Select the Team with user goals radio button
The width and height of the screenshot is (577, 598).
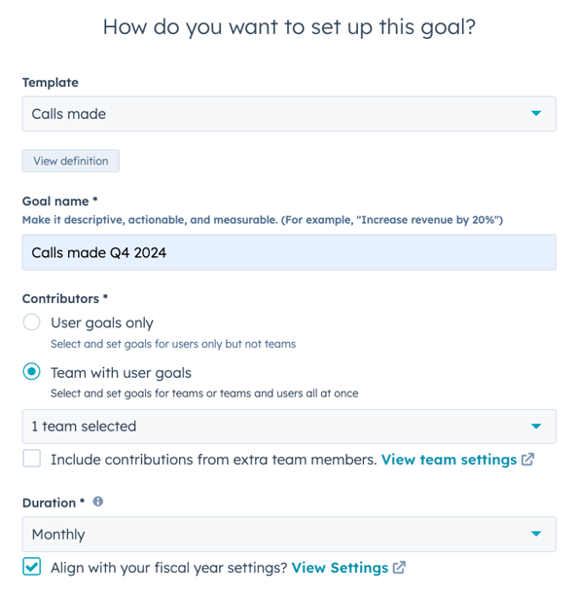32,371
